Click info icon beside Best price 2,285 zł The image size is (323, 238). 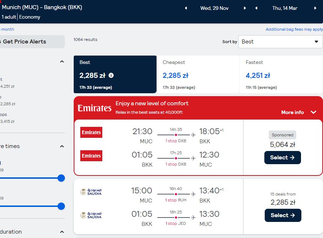(111, 75)
